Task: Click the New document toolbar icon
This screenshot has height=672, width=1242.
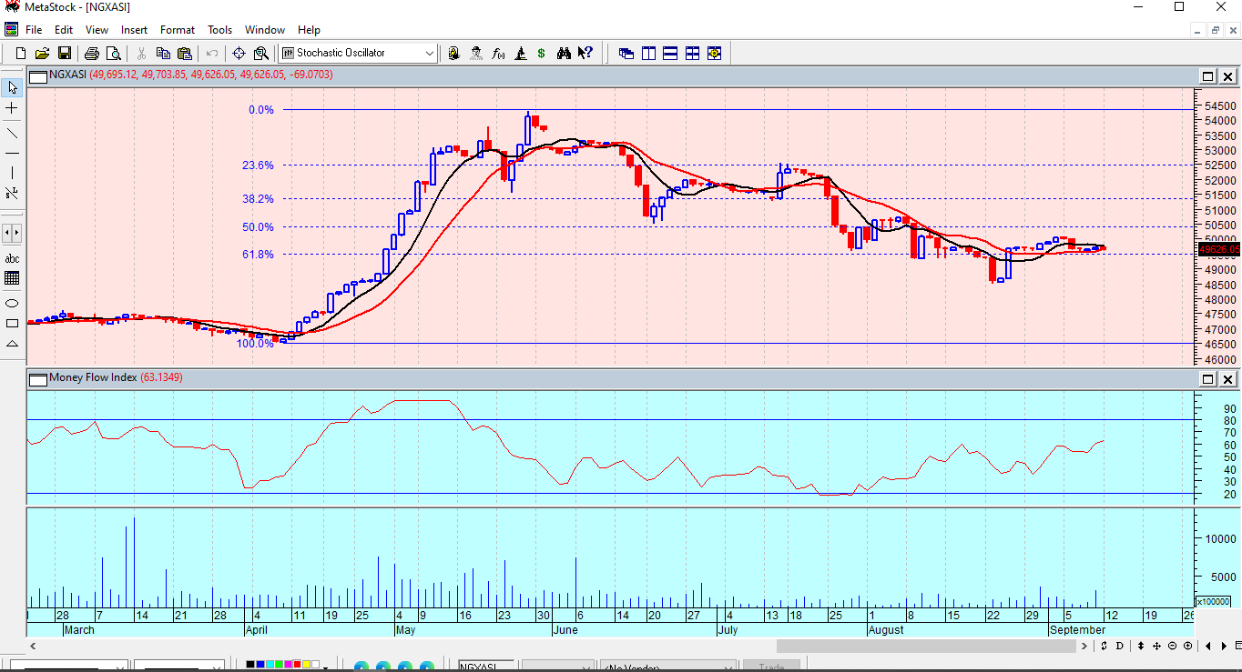Action: click(20, 53)
